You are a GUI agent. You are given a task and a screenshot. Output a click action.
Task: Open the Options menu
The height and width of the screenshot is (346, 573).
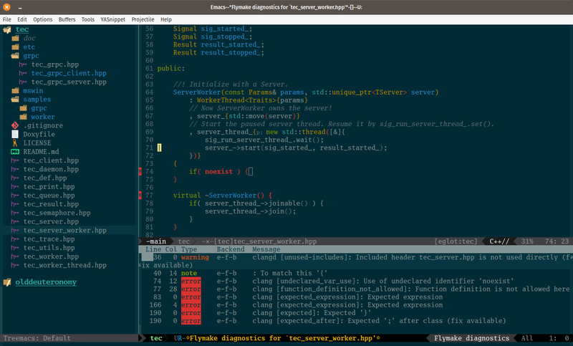43,19
